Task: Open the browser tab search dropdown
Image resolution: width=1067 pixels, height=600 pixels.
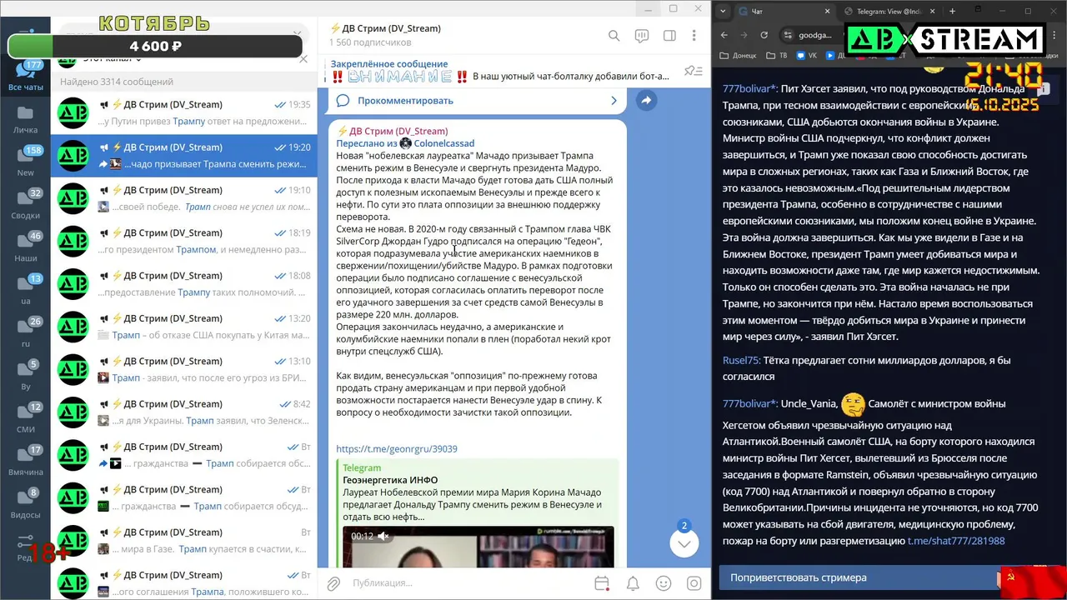Action: click(722, 12)
